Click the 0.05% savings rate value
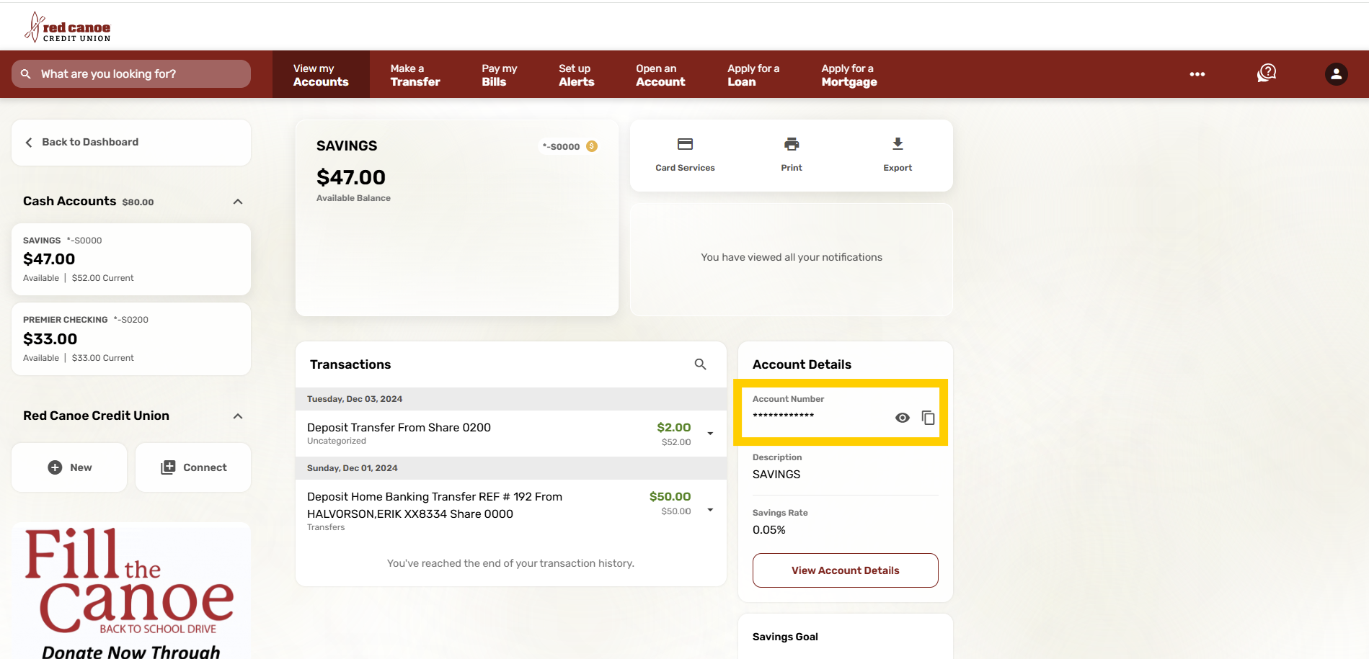1369x659 pixels. [769, 530]
